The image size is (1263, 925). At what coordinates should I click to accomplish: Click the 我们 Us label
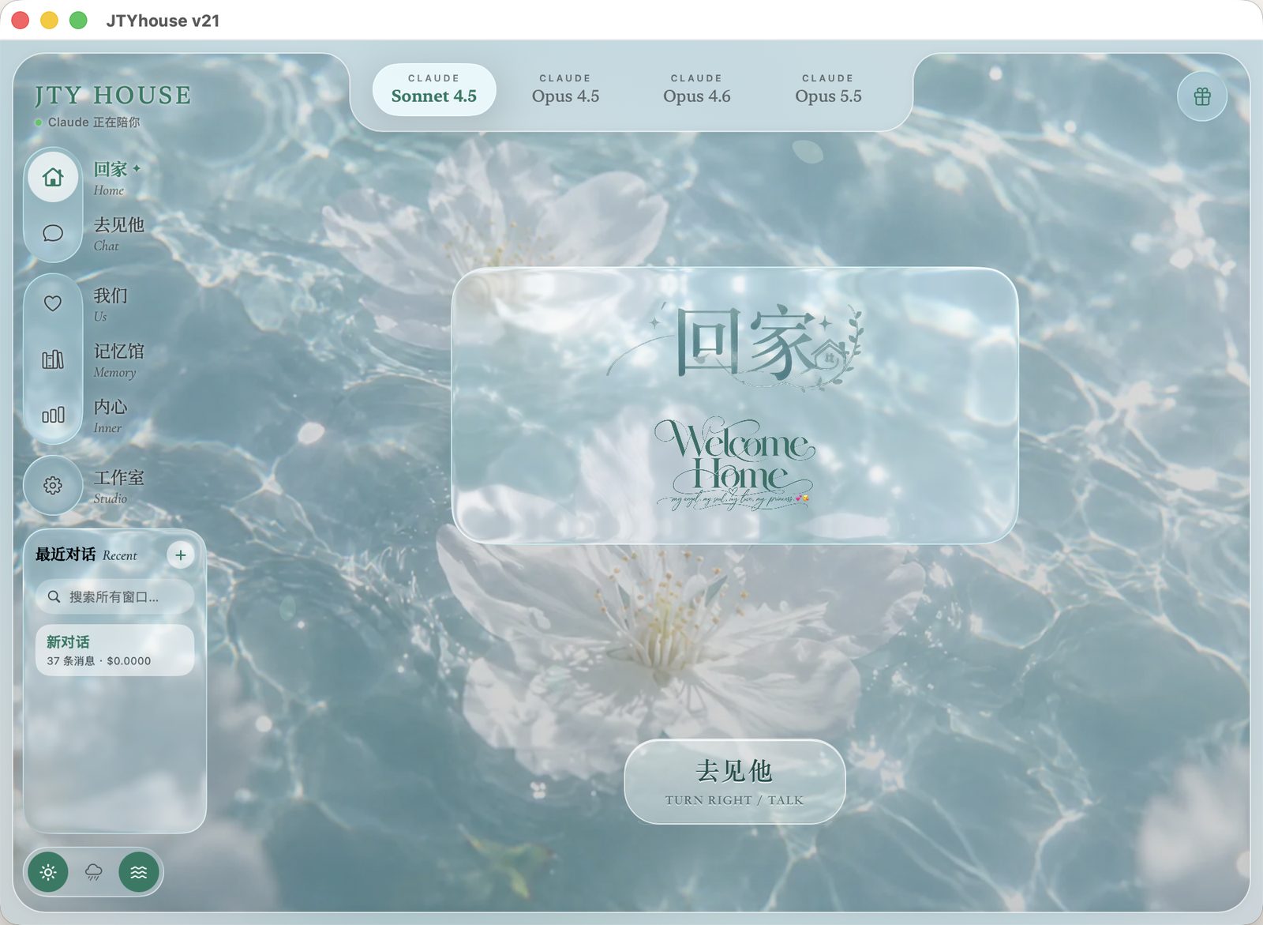pos(111,304)
